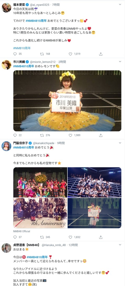Retweet 門脇佳奈子's post with 245 retweets

tap(42, 237)
